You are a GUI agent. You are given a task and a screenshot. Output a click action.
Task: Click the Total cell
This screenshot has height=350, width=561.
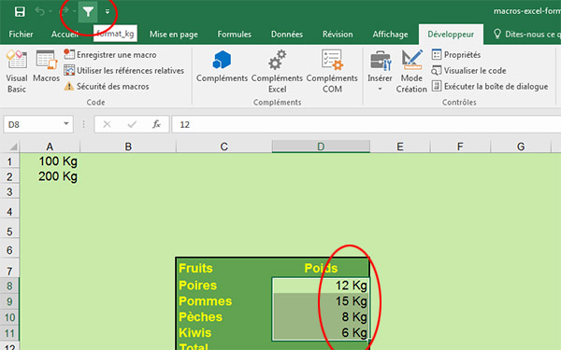[224, 345]
